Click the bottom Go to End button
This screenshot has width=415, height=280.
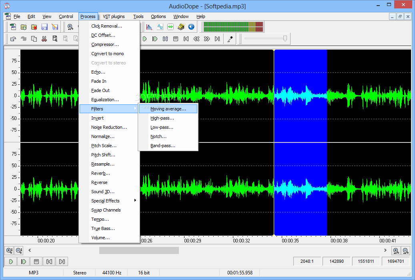[62, 262]
